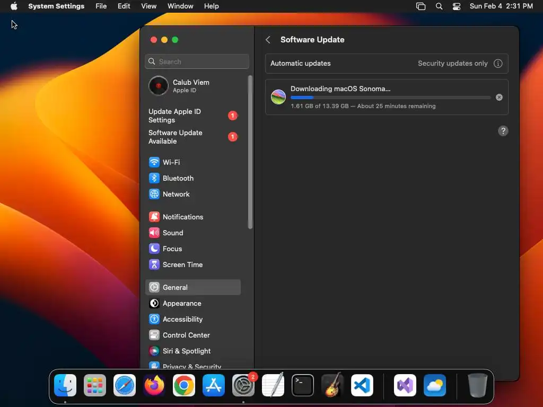Click the Automatic updates row

coord(387,64)
